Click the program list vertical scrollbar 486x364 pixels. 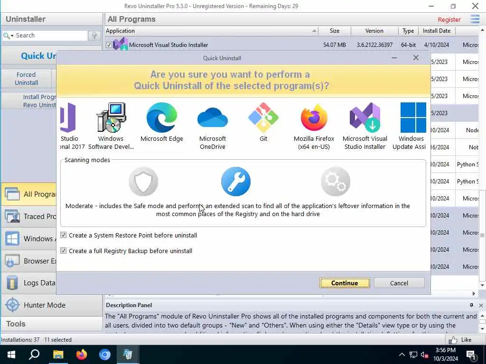(x=482, y=235)
